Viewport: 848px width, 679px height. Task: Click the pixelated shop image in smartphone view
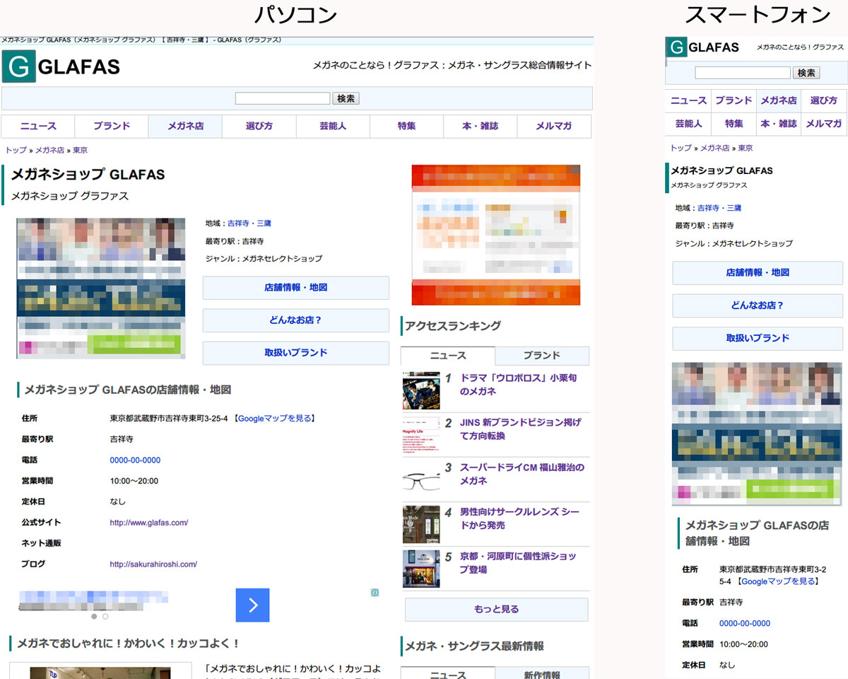757,434
